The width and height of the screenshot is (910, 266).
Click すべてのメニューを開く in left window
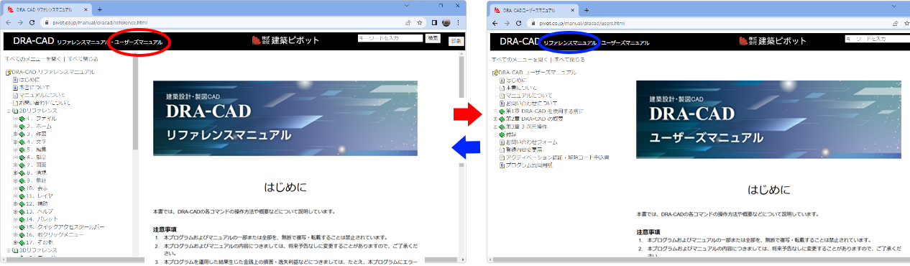coord(32,59)
